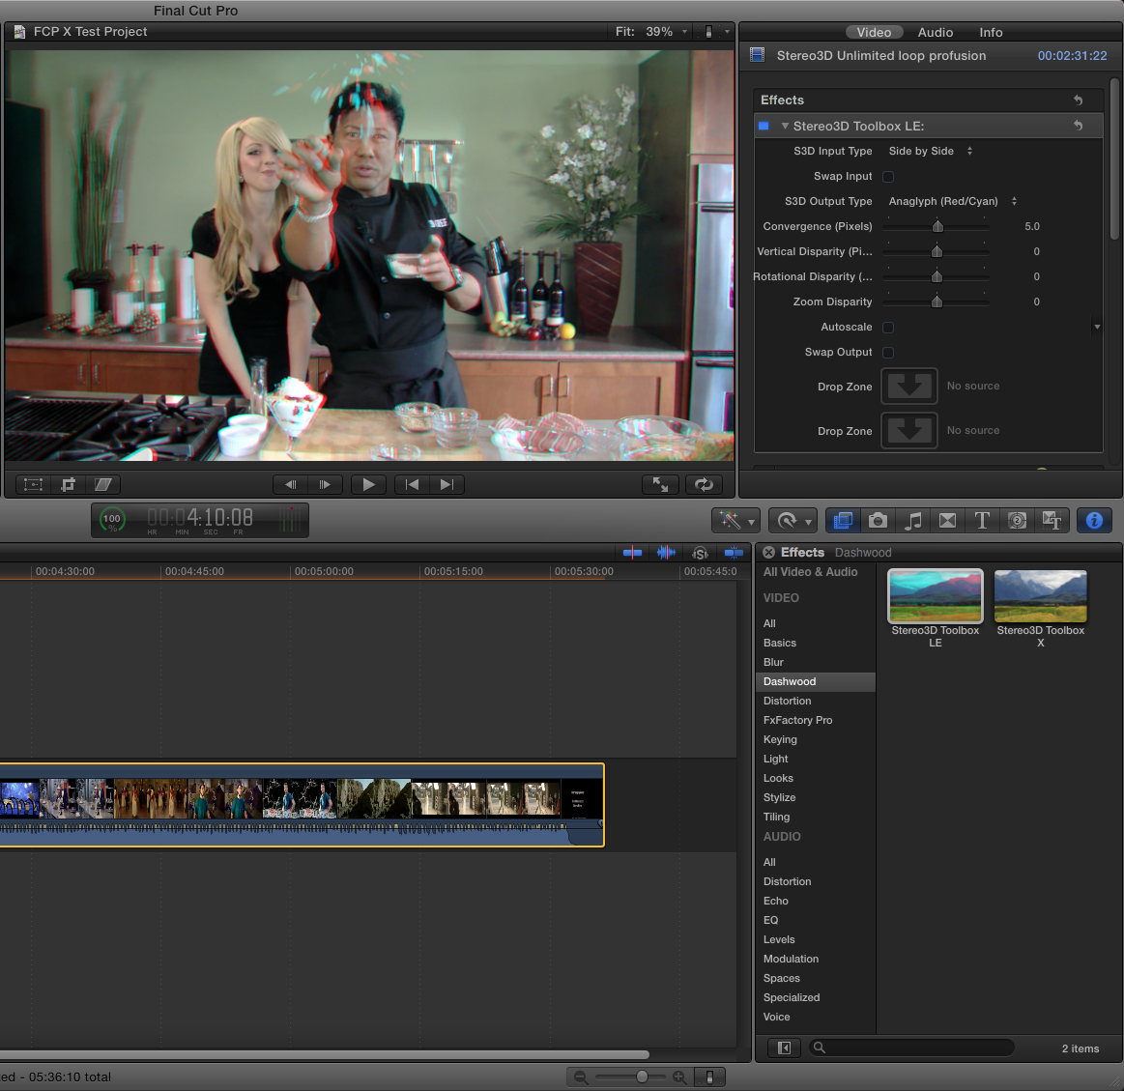Switch to the Info inspector tab
The height and width of the screenshot is (1091, 1124).
point(991,33)
